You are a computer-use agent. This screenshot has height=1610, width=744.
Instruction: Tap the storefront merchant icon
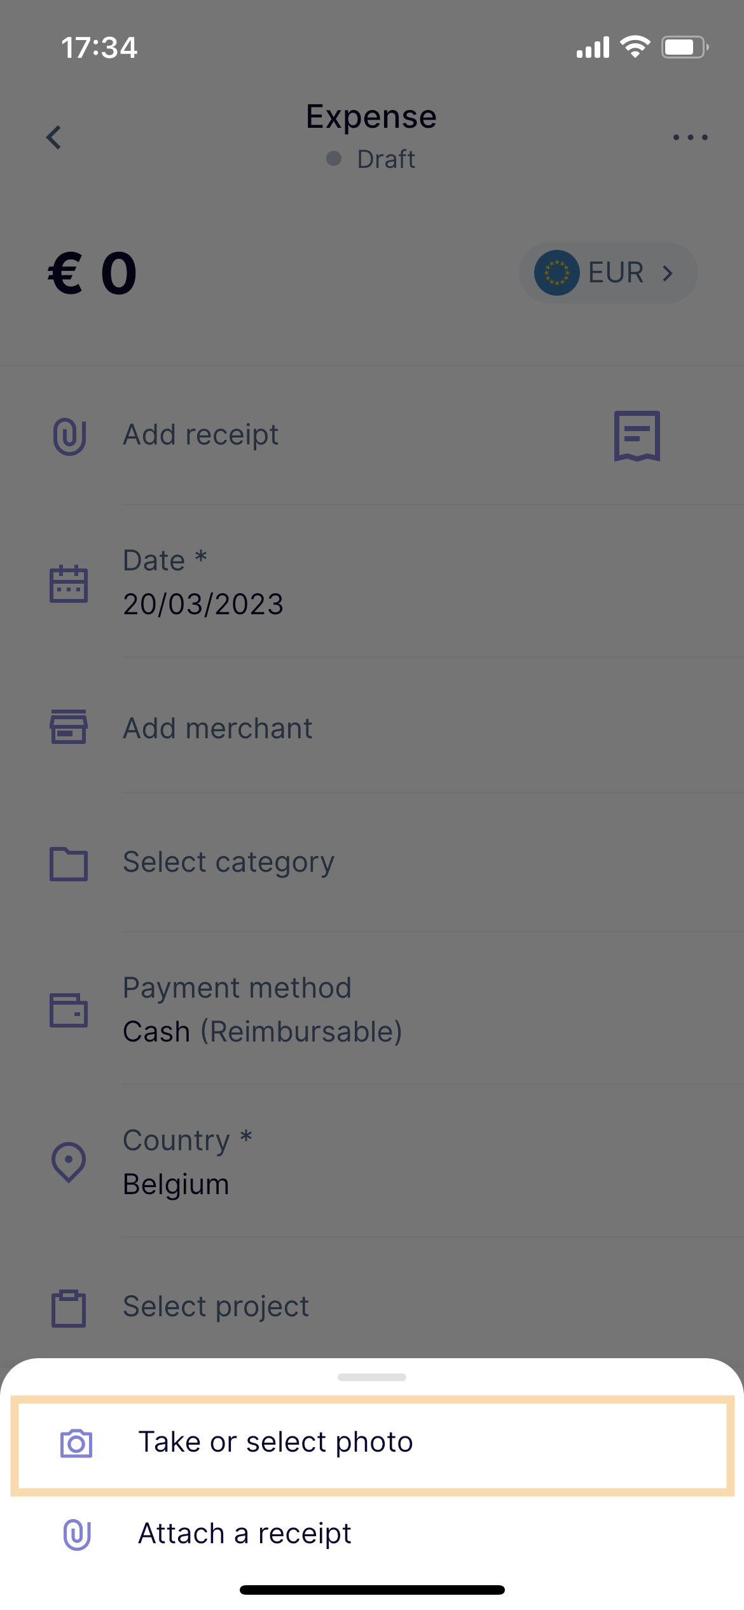(x=69, y=727)
